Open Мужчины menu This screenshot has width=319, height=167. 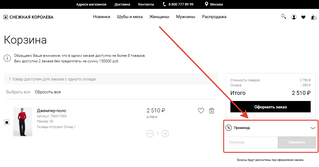[185, 17]
